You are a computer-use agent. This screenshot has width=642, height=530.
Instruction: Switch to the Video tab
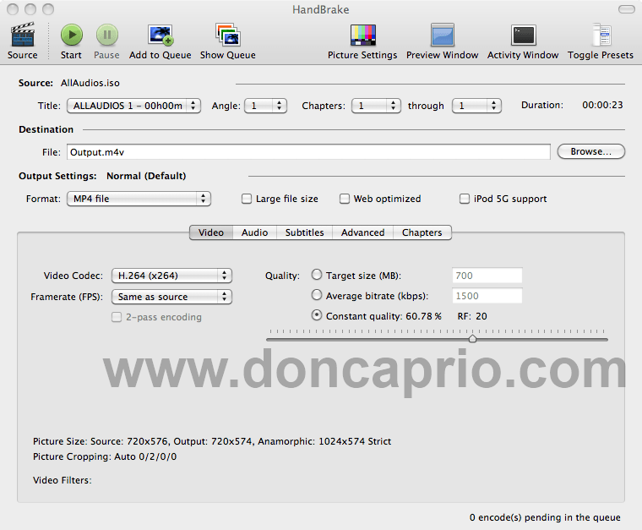[211, 232]
